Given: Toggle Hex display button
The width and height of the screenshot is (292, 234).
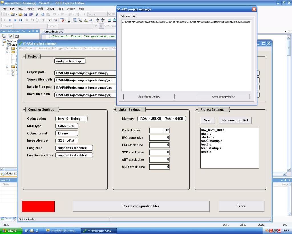Looking at the screenshot, I should point(50,20).
